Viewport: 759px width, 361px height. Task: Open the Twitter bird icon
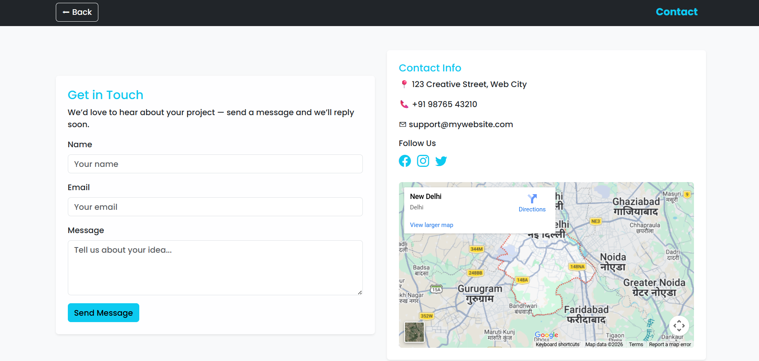[x=441, y=161]
